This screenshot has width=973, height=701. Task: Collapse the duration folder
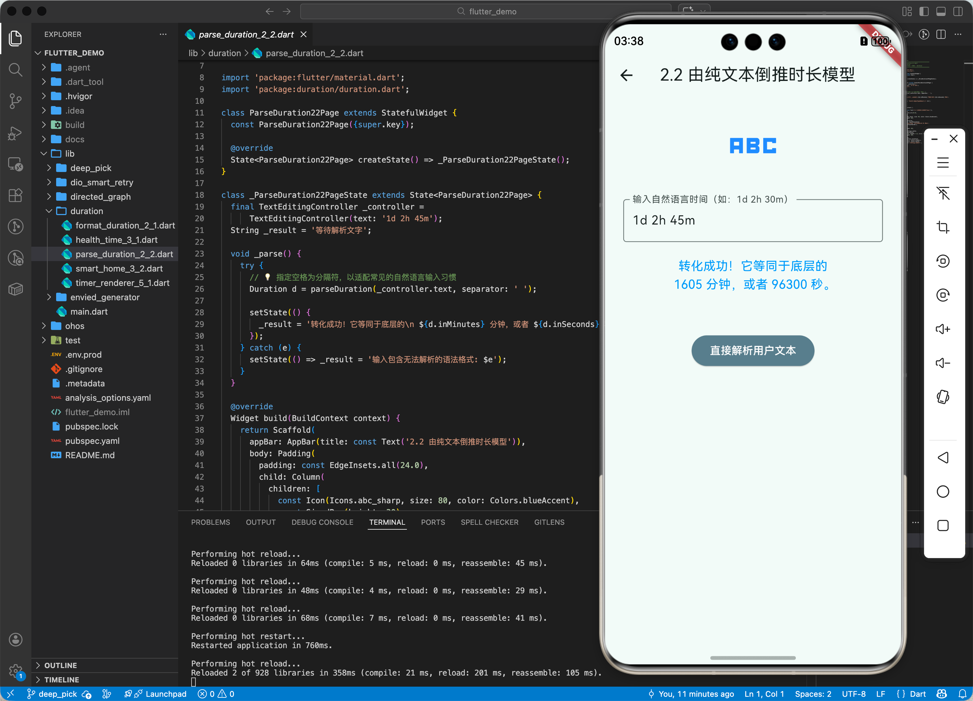click(86, 211)
